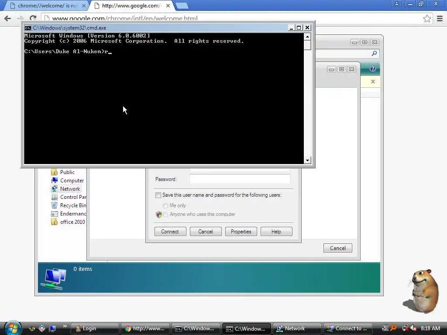Click cmd scrollbar up arrow
The height and width of the screenshot is (335, 447).
click(x=307, y=37)
